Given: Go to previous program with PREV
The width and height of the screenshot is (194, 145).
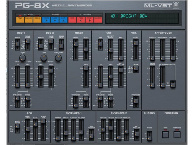Looking at the screenshot, I should 81,19.
